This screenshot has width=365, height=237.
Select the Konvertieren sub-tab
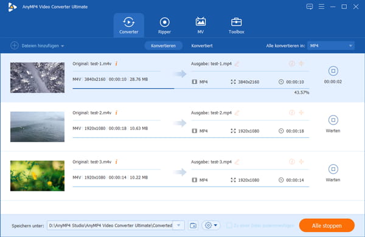coord(163,46)
